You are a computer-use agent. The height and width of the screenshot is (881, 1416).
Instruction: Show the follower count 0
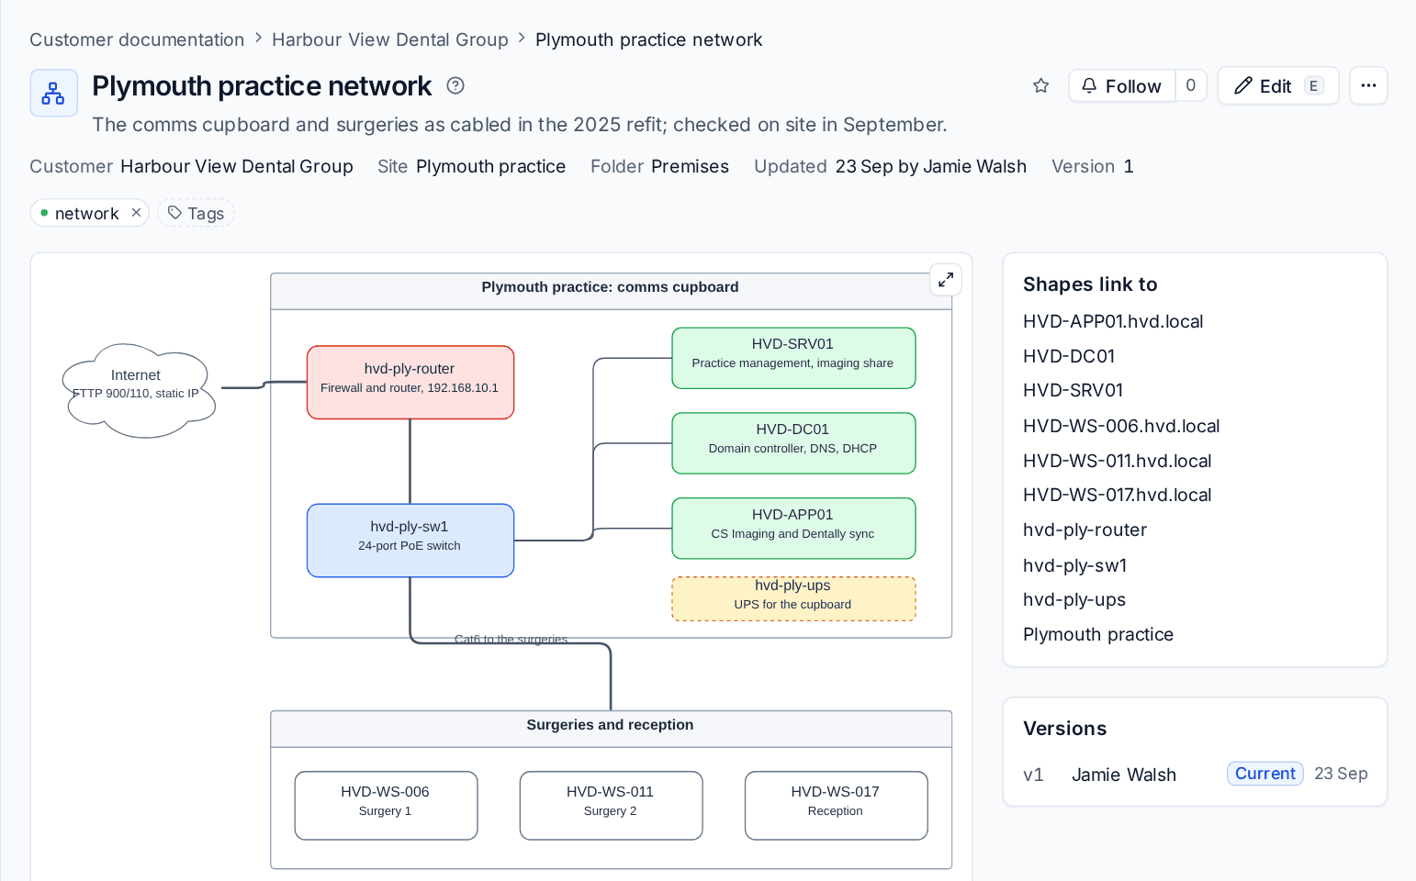point(1190,85)
